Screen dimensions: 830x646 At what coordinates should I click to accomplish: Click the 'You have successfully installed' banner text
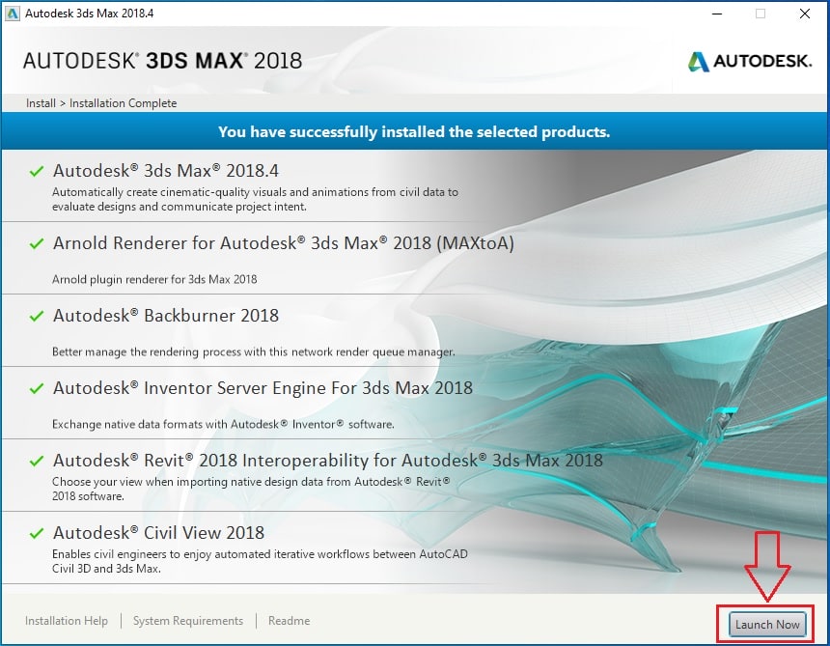(x=414, y=132)
